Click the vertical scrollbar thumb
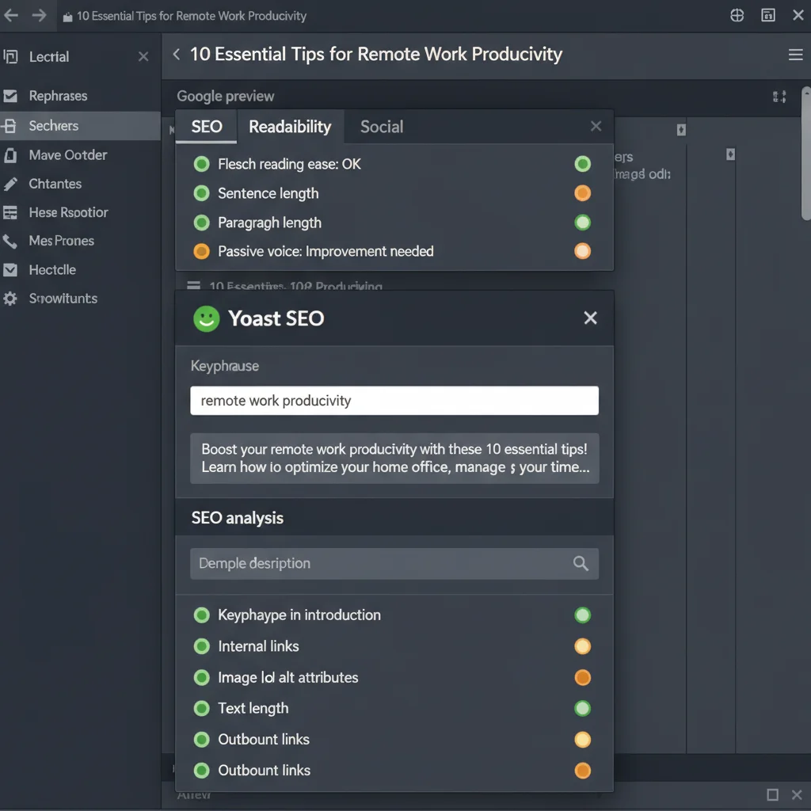Viewport: 811px width, 811px height. click(805, 154)
